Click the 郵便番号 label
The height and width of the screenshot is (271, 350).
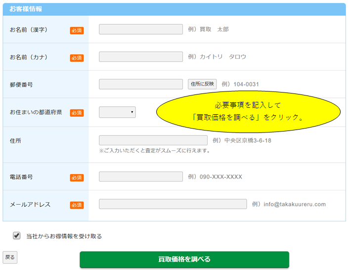tap(21, 85)
